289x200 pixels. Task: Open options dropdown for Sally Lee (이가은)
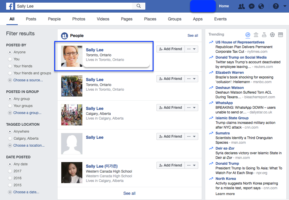coord(191,165)
